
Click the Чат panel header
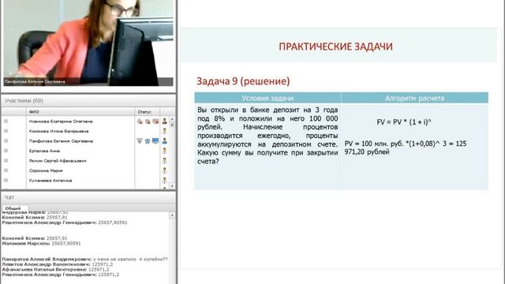coord(88,197)
